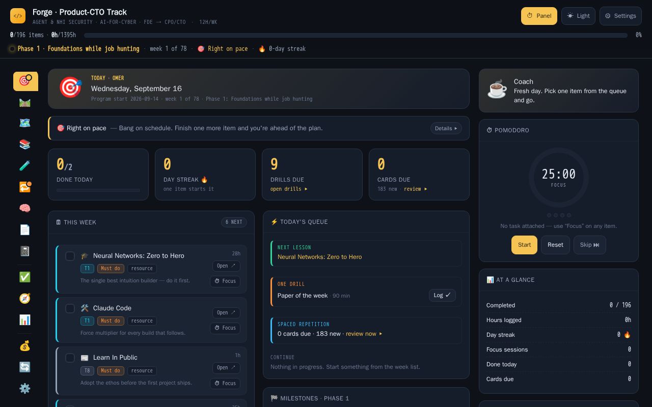Open Neural Networks: Zero to Hero resource
This screenshot has width=652, height=407.
point(226,266)
